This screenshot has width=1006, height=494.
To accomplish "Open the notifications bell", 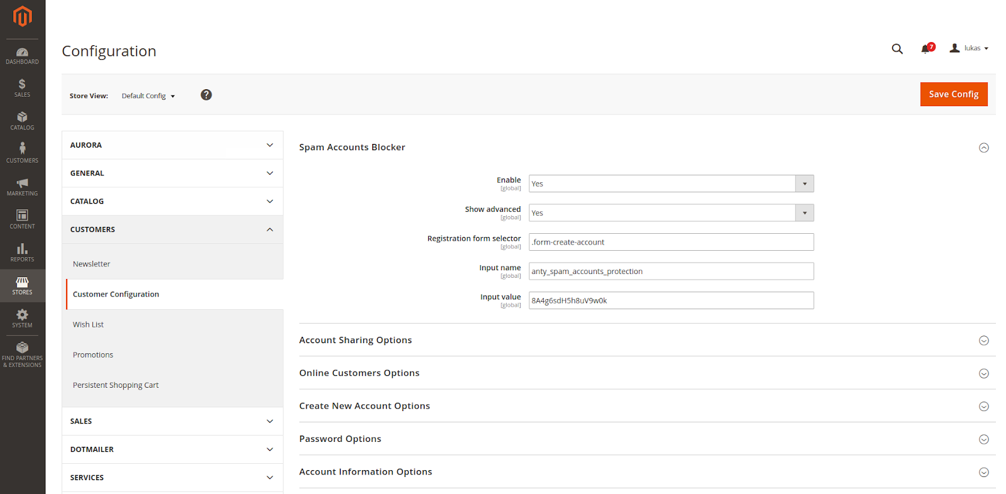I will click(927, 48).
